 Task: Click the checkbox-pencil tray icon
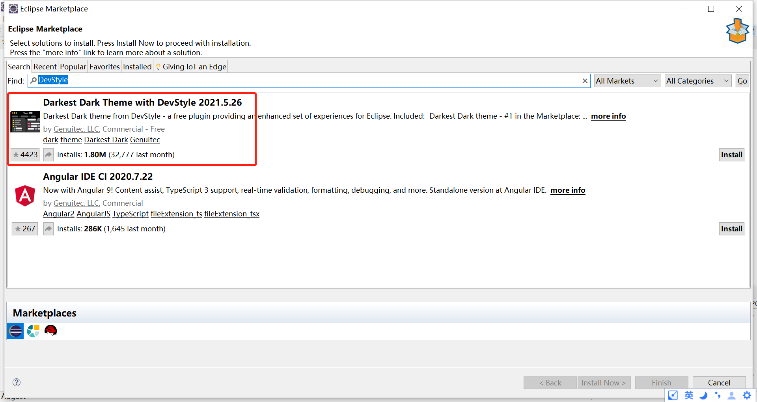(673, 395)
